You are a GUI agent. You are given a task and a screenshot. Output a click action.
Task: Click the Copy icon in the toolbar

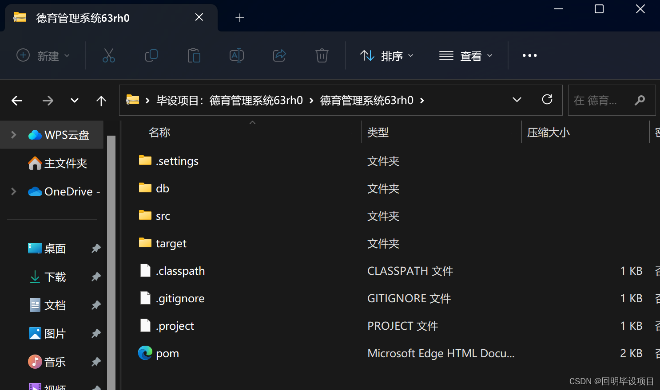[151, 55]
